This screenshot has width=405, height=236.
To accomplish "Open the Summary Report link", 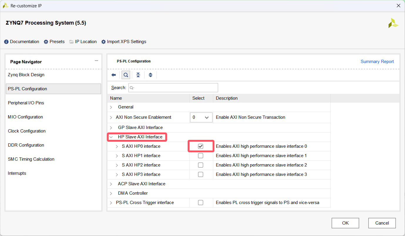I will pos(377,62).
